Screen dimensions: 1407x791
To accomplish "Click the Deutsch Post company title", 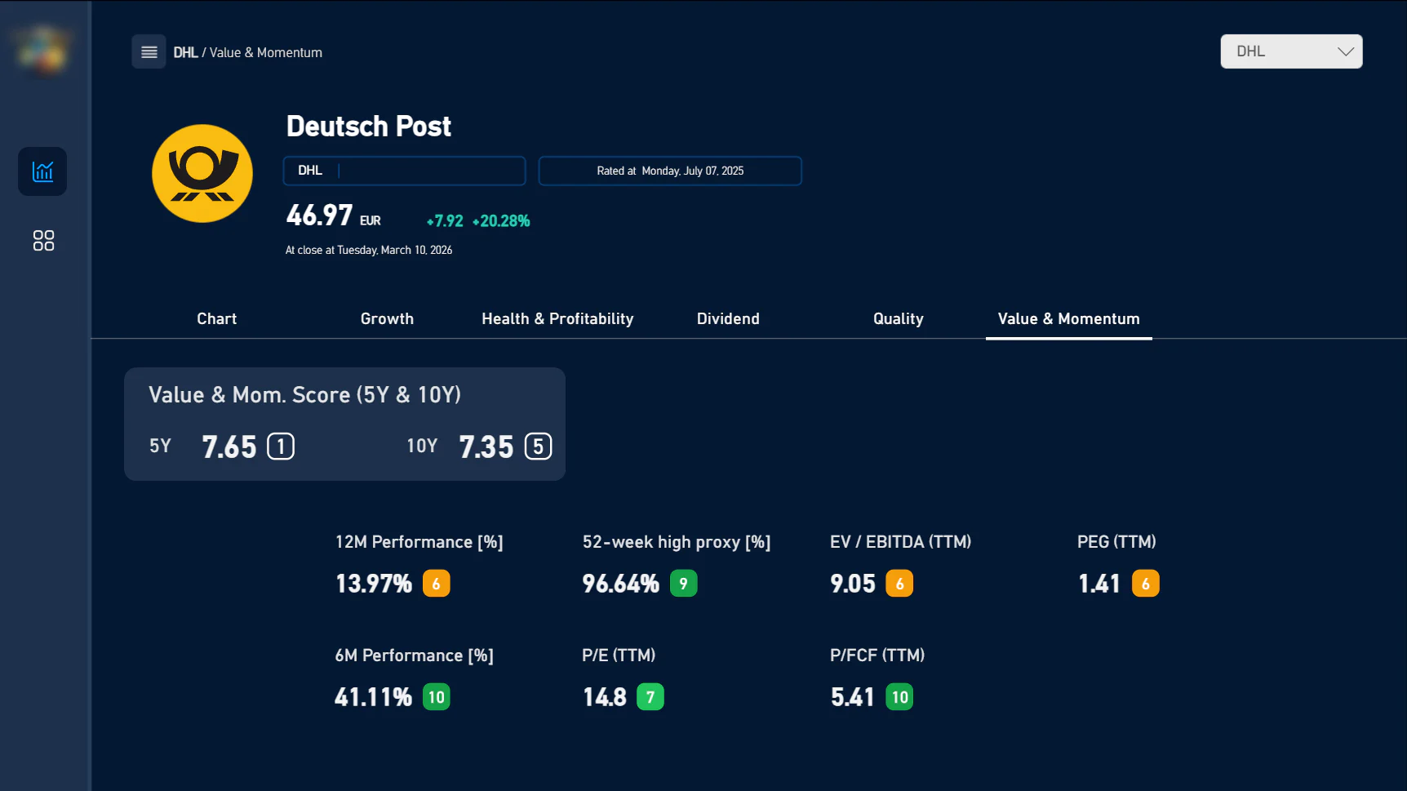I will click(x=368, y=126).
